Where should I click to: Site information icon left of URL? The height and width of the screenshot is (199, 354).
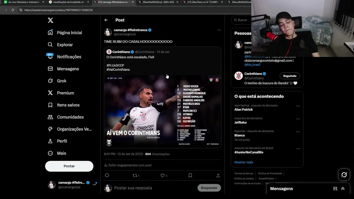tap(20, 10)
